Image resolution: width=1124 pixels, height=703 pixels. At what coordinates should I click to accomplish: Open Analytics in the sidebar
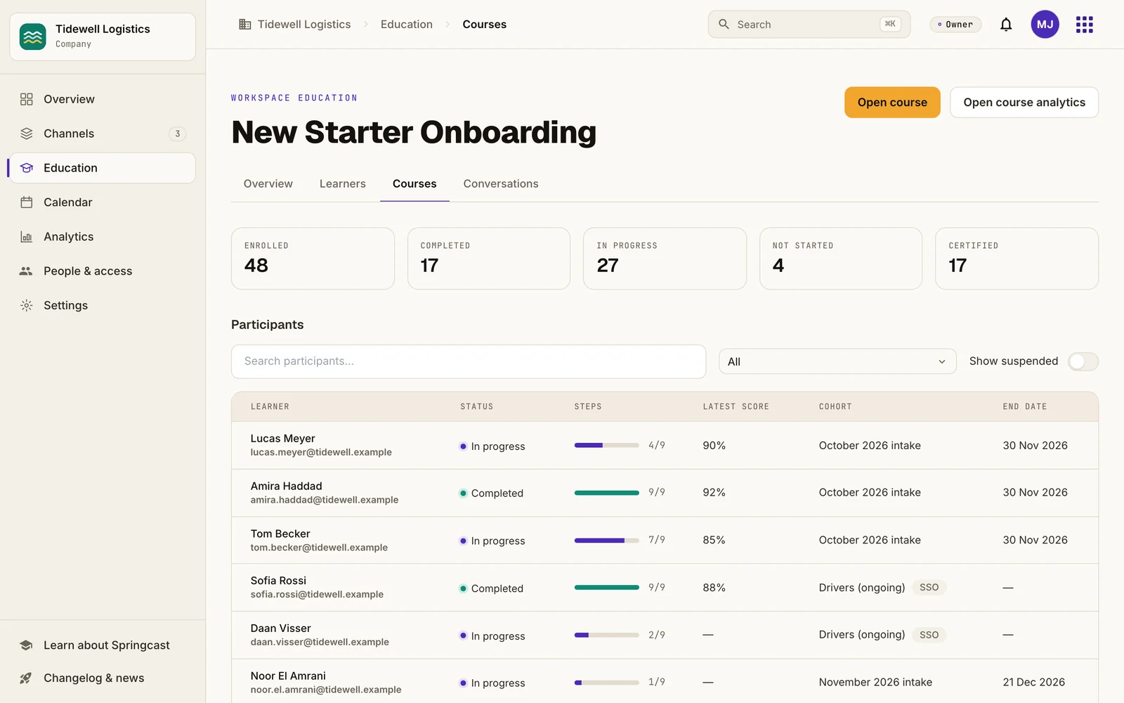click(x=103, y=237)
